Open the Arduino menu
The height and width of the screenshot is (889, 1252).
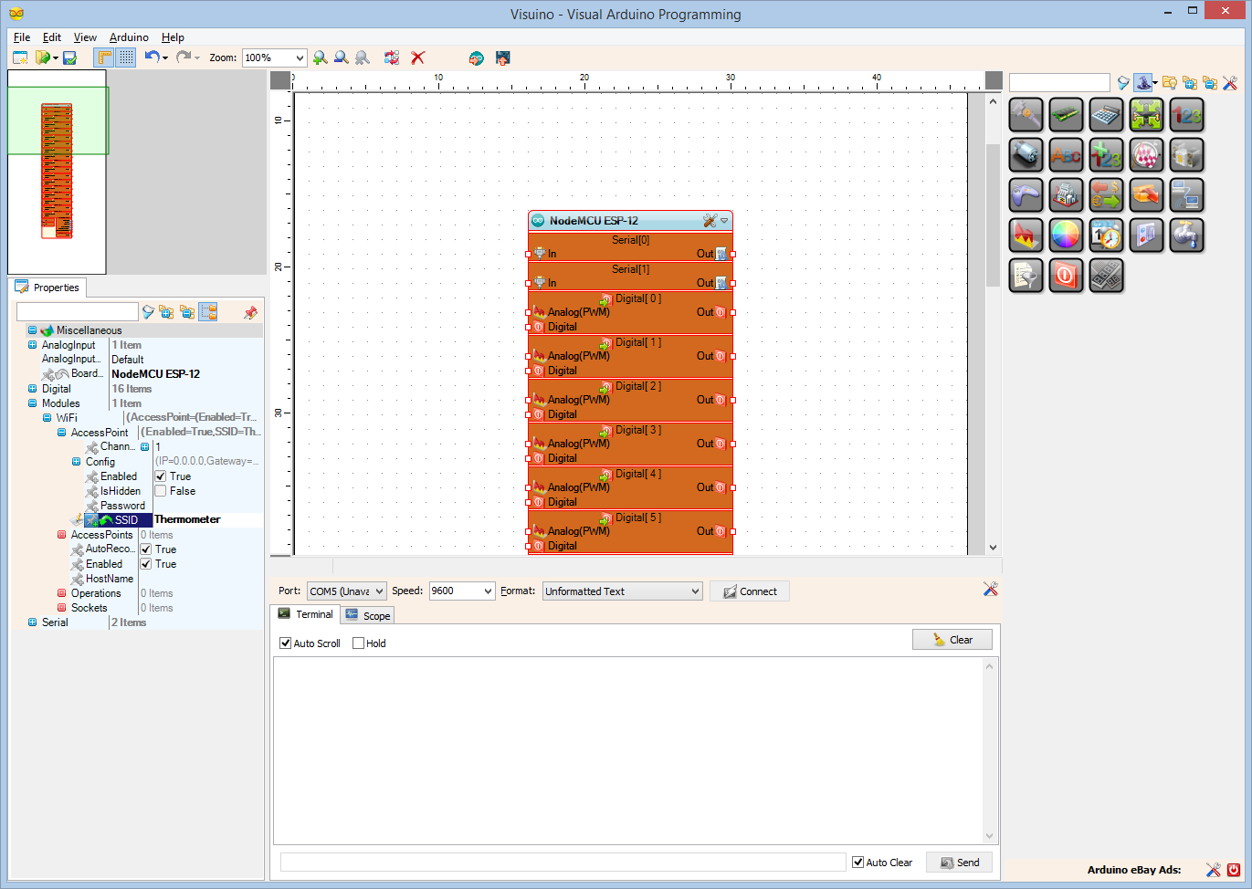pos(129,37)
